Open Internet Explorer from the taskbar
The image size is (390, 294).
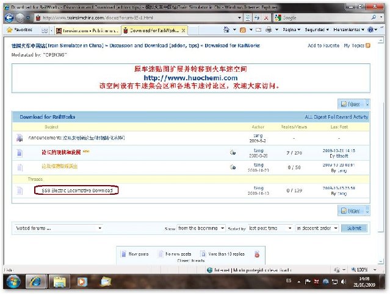35,281
